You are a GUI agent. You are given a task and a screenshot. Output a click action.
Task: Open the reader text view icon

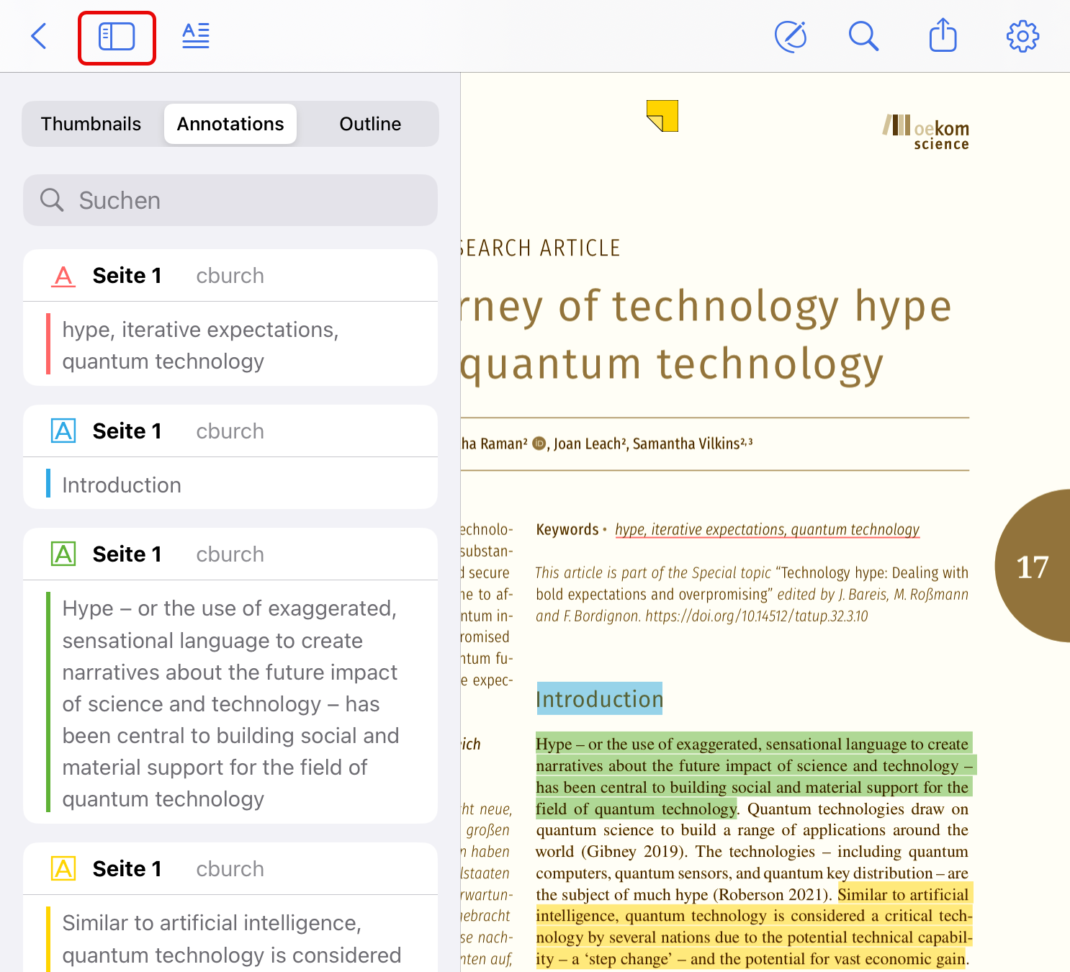coord(196,36)
